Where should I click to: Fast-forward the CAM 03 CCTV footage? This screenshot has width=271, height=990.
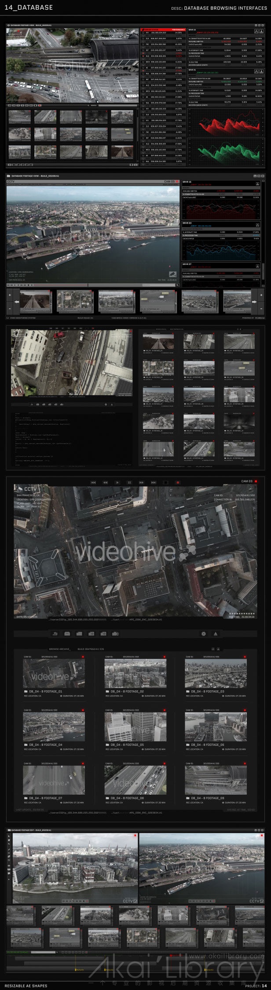click(x=142, y=482)
